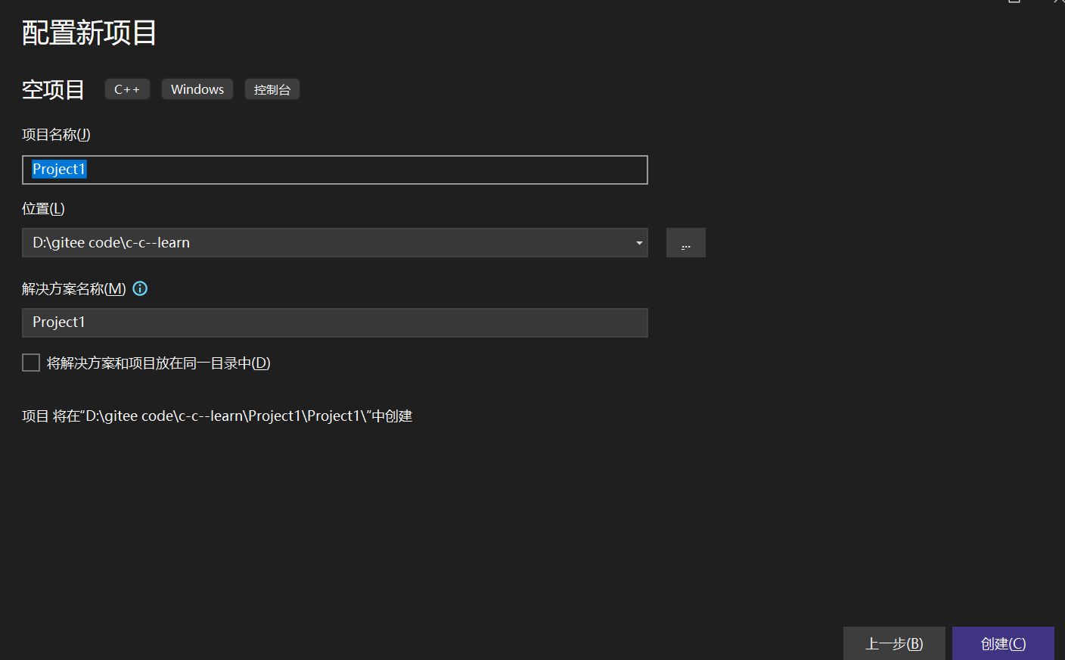Close the configure new project dialog
This screenshot has width=1065, height=660.
pyautogui.click(x=1059, y=2)
